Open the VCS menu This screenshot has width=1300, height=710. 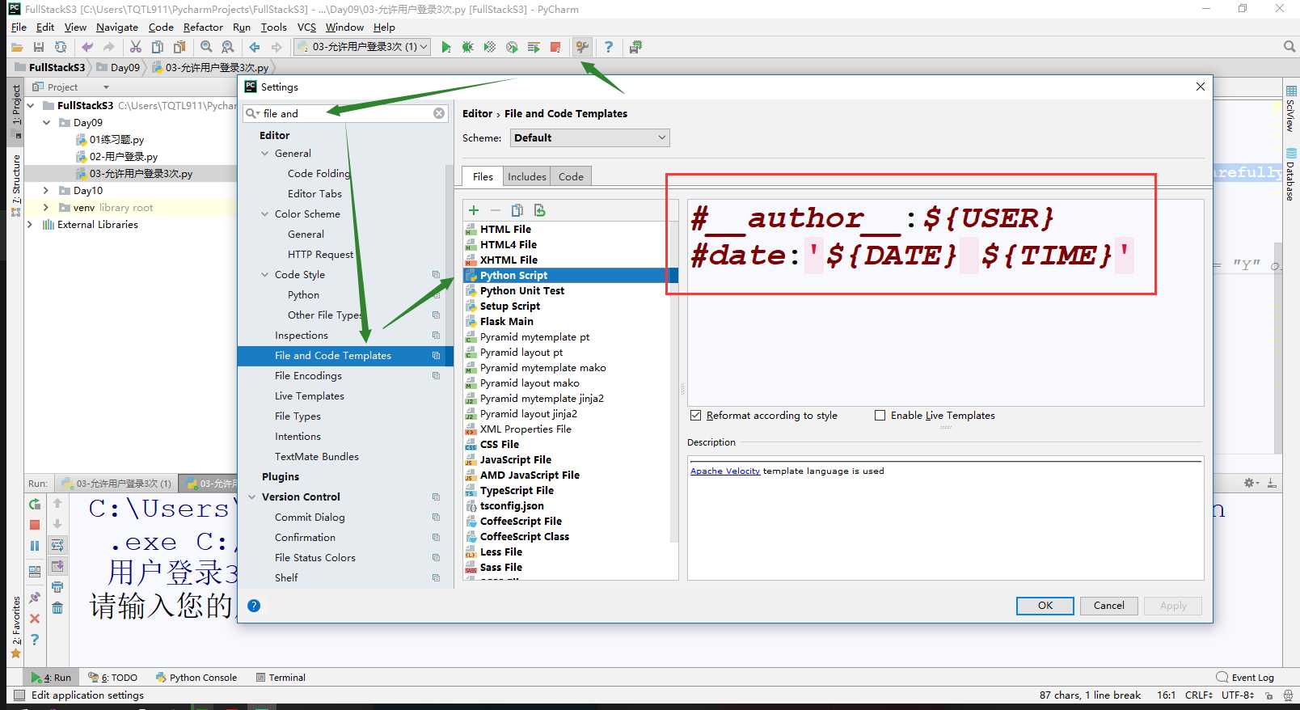306,27
